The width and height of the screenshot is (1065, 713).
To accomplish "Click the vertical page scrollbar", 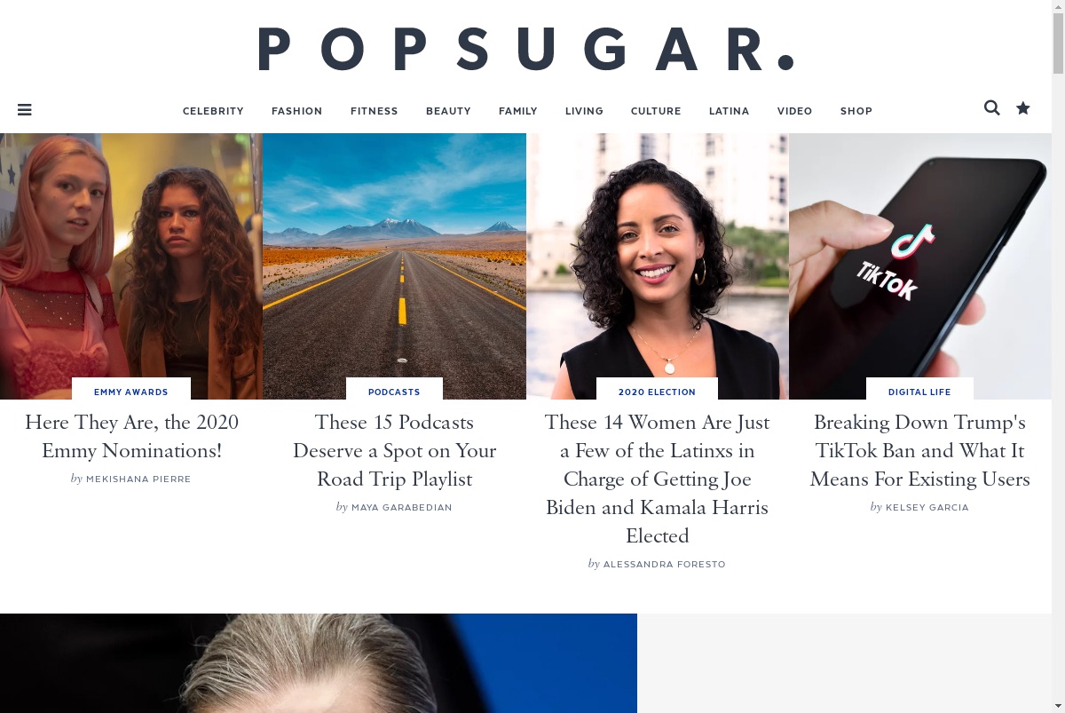I will (x=1058, y=356).
